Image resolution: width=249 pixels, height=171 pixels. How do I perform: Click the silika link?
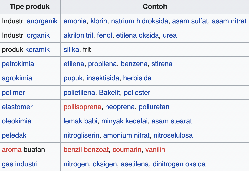pos(71,50)
